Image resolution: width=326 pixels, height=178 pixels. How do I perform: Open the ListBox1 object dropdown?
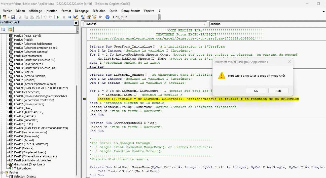tap(204, 24)
